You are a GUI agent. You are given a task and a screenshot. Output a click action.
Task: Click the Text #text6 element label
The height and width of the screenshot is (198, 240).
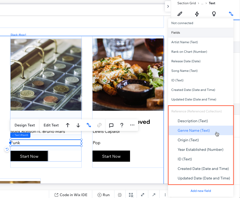pyautogui.click(x=21, y=135)
